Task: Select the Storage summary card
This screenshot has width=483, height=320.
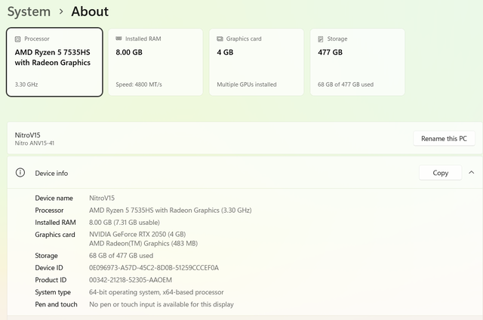Action: pyautogui.click(x=357, y=62)
